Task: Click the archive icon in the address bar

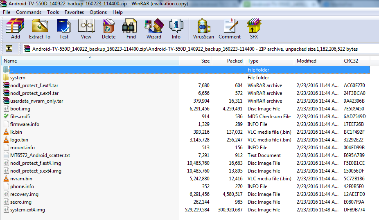Action: (x=27, y=49)
